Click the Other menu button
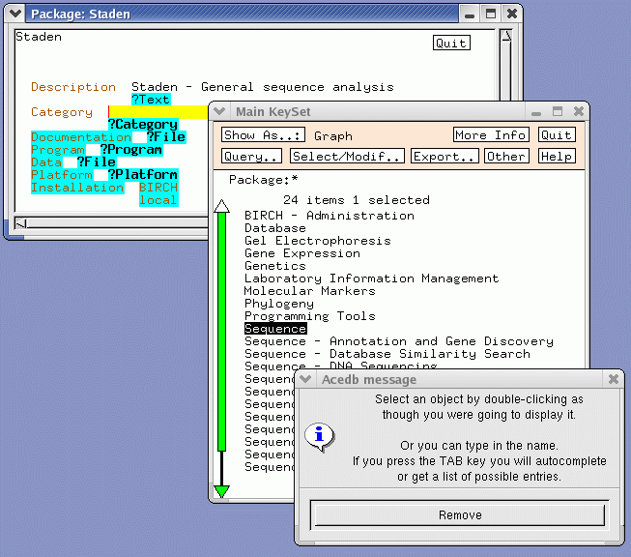This screenshot has height=557, width=631. (x=506, y=156)
